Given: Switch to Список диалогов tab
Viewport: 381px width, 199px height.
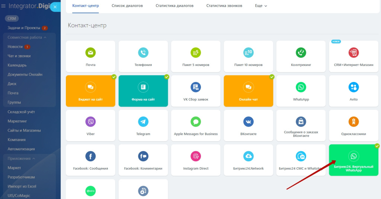Looking at the screenshot, I should (x=127, y=6).
